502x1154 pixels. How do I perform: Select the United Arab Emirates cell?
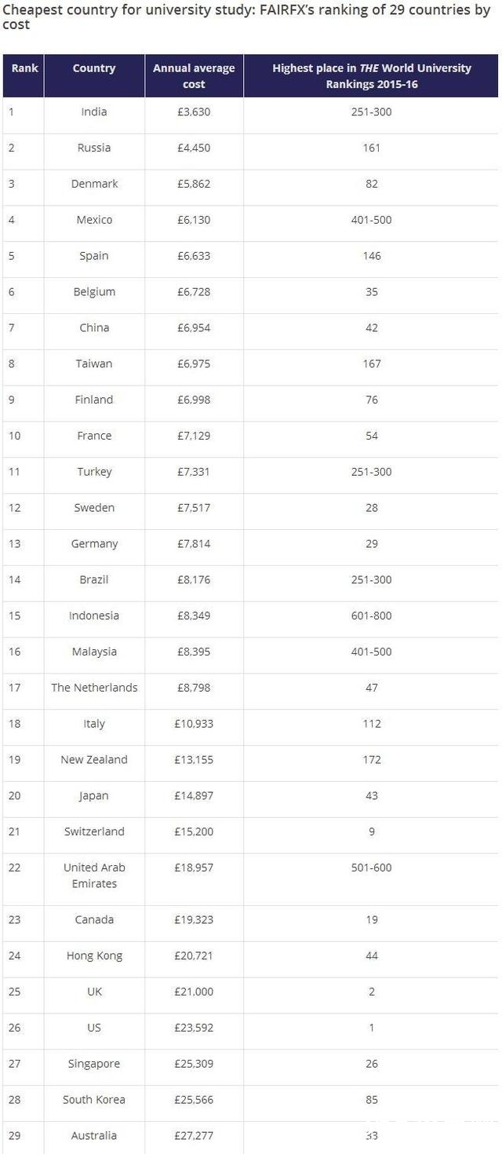[x=94, y=875]
